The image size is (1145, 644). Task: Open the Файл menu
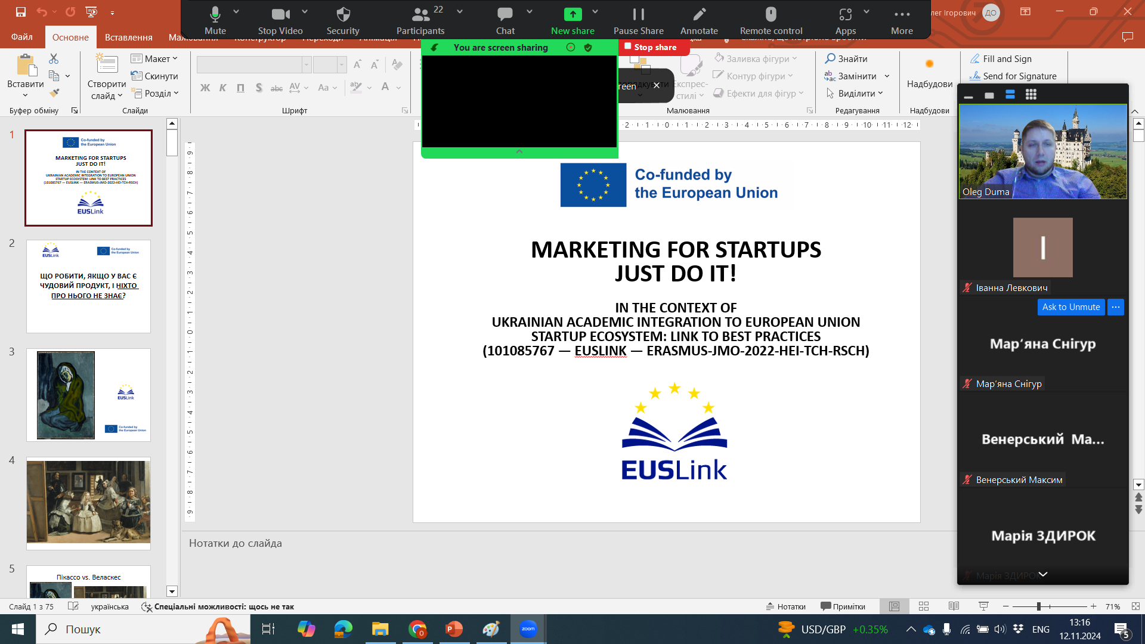(21, 37)
